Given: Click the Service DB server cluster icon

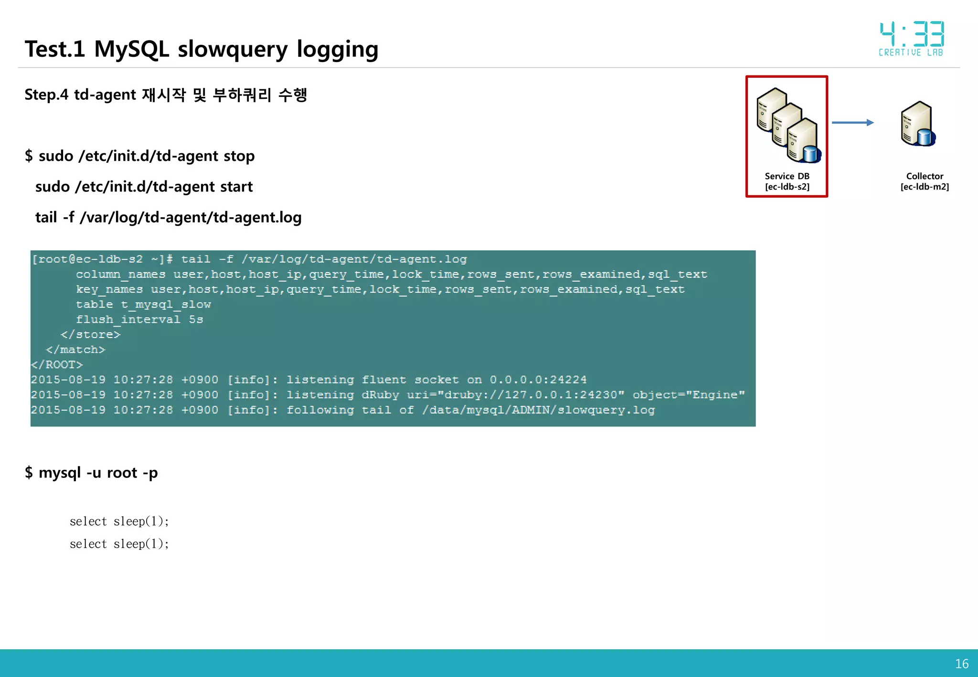Looking at the screenshot, I should click(788, 125).
